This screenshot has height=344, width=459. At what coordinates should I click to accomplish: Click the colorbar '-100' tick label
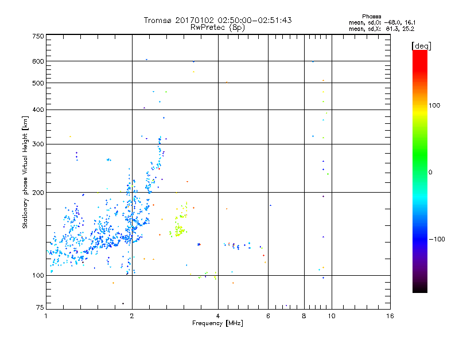tap(437, 239)
